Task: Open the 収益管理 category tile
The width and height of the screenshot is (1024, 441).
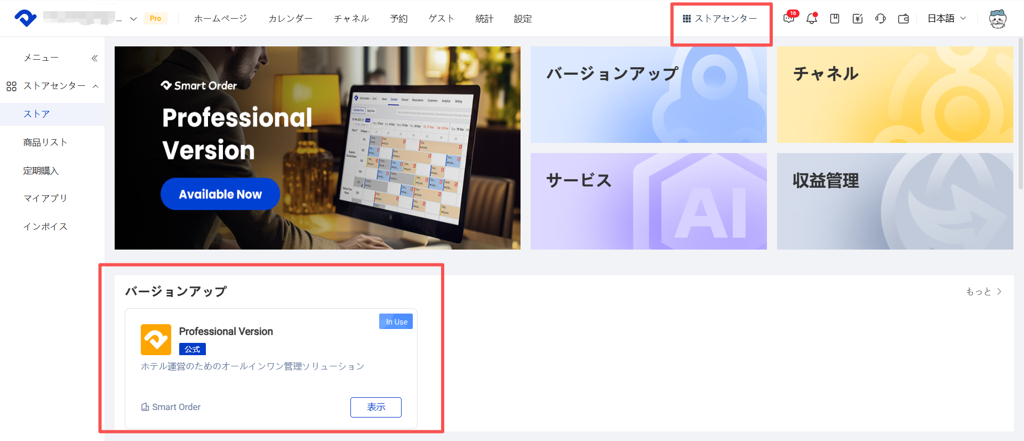Action: pyautogui.click(x=895, y=201)
